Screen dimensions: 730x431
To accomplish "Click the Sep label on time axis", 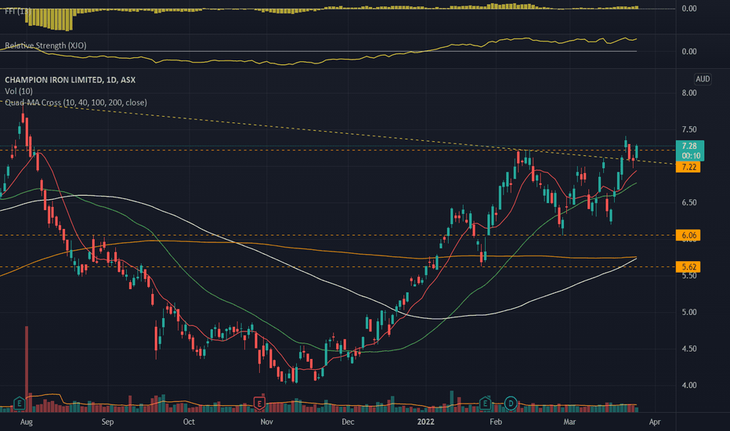I will (x=107, y=422).
